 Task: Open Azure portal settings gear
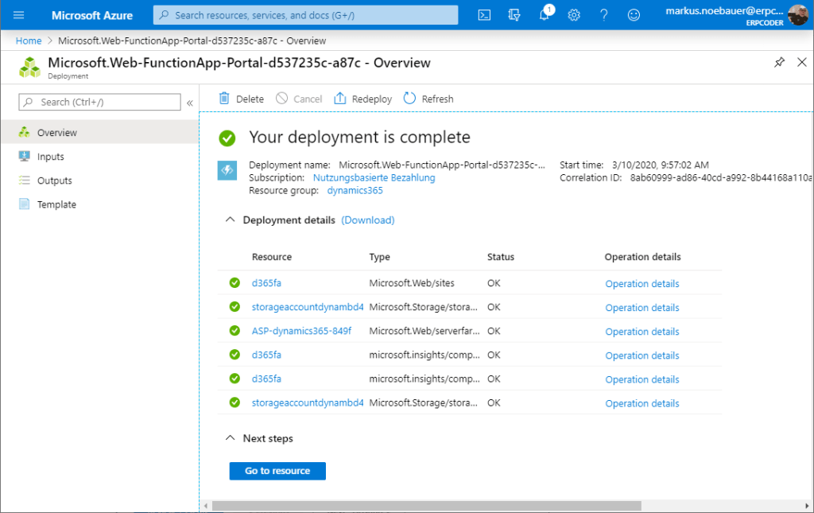point(574,14)
